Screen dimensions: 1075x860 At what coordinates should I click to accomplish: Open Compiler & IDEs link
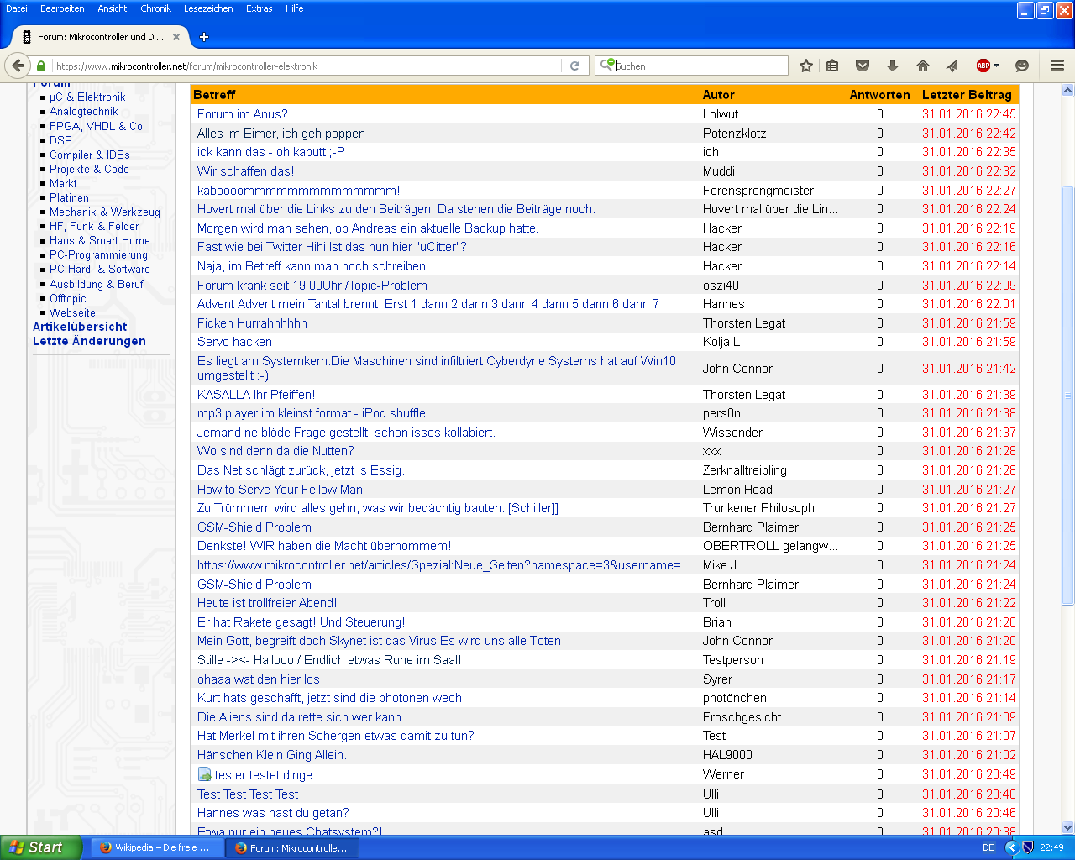tap(90, 155)
